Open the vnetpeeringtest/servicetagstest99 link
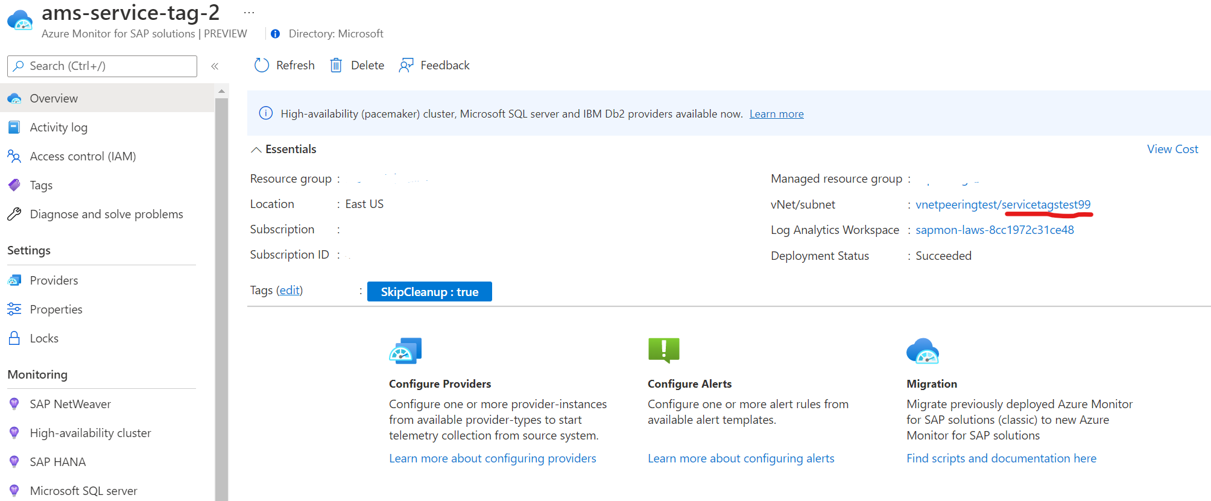Screen dimensions: 1211x501 tap(1003, 204)
